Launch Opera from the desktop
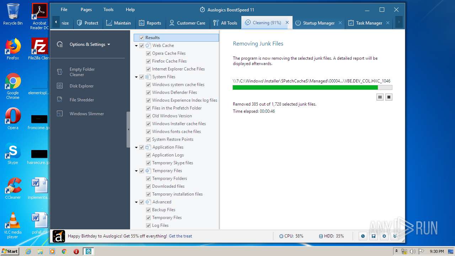Viewport: 455px width, 256px height. (x=13, y=119)
